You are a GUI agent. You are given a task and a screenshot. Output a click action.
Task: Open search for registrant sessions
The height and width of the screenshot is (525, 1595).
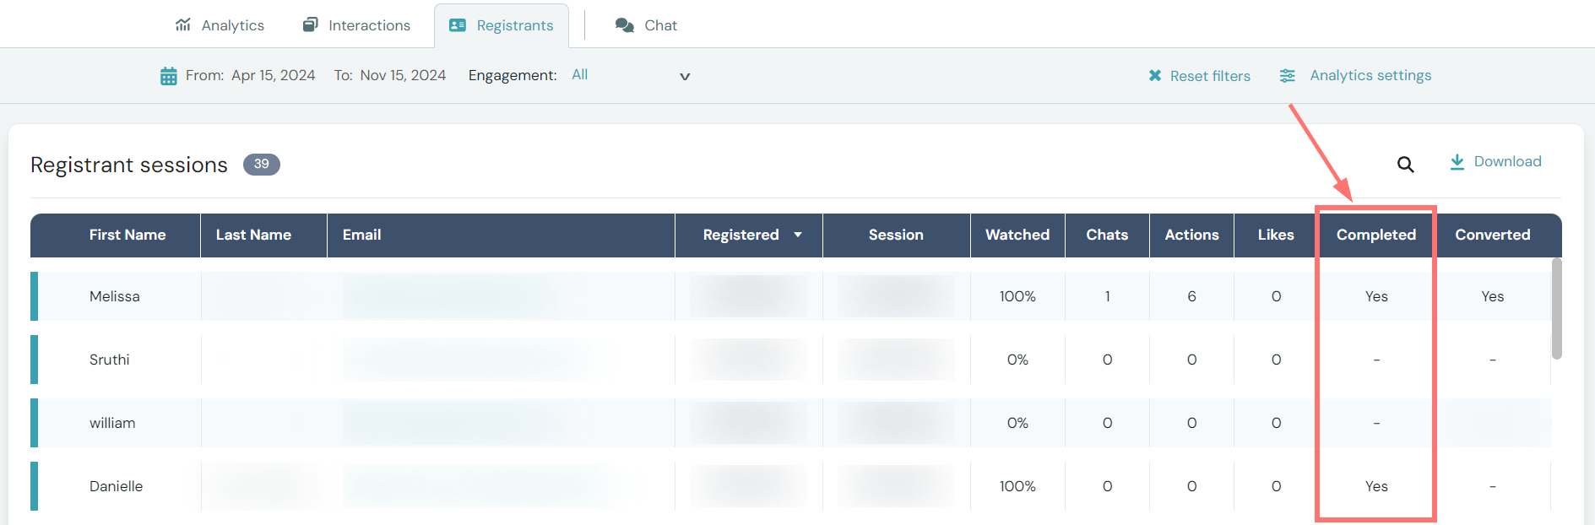click(x=1405, y=165)
